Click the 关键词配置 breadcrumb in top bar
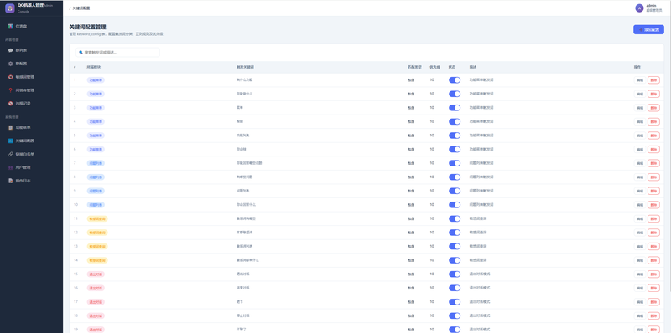Screen dimensions: 671x333 point(81,8)
